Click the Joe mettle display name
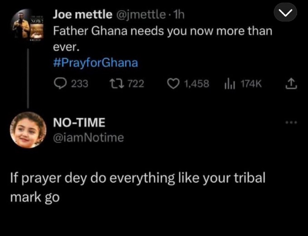 pos(82,15)
